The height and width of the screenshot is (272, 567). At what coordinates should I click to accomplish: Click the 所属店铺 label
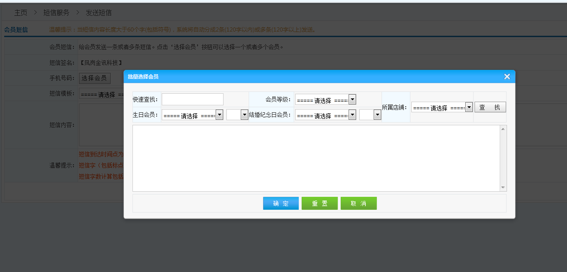[395, 107]
